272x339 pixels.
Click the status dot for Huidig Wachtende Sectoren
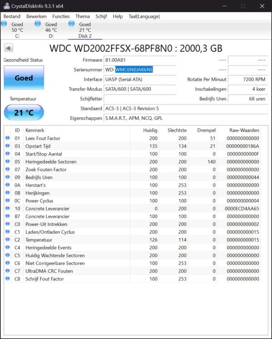tap(8, 255)
